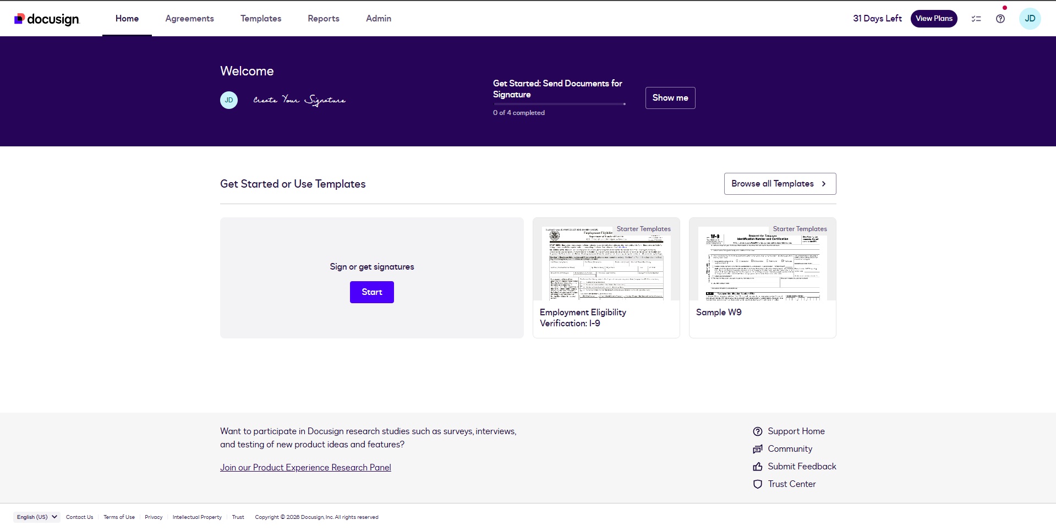The image size is (1056, 531).
Task: Click Get Started: Send Documents for Signature heading
Action: (557, 89)
